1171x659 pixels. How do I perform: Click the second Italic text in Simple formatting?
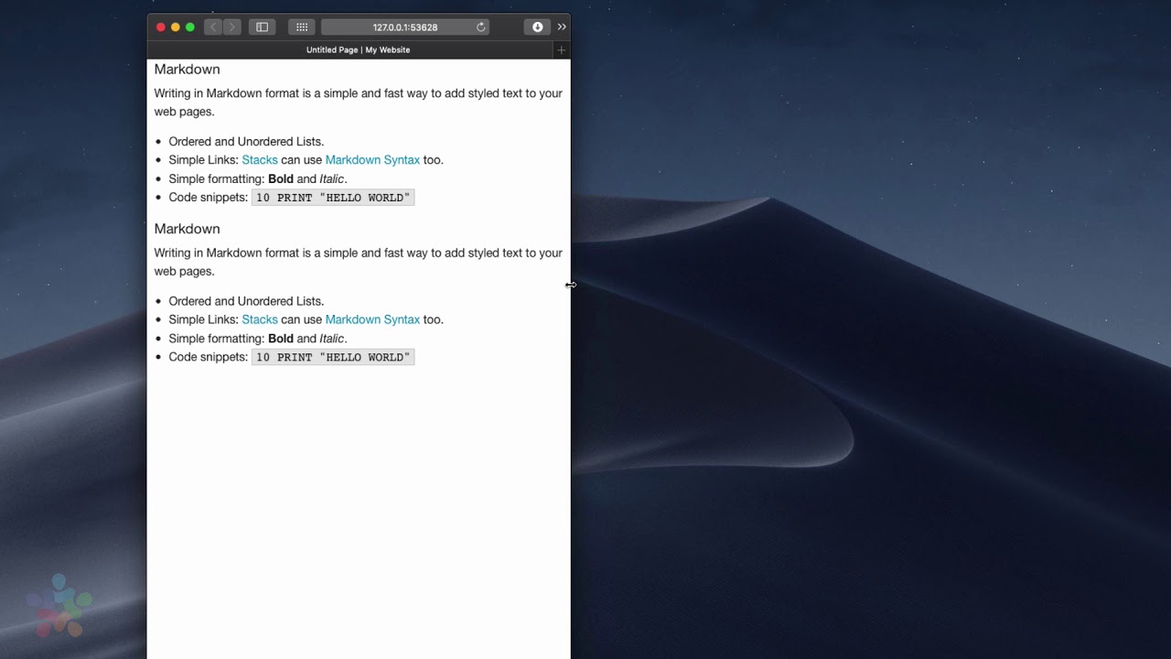331,339
